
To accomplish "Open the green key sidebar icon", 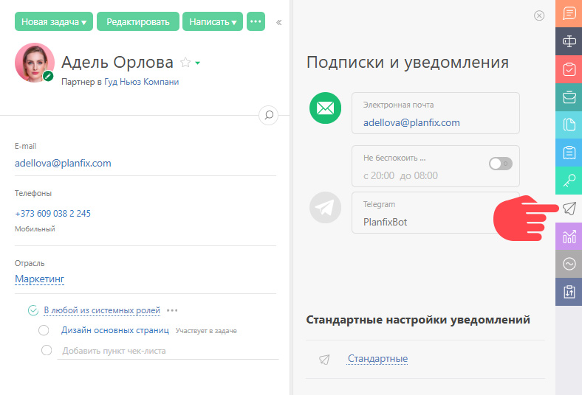I will 569,181.
